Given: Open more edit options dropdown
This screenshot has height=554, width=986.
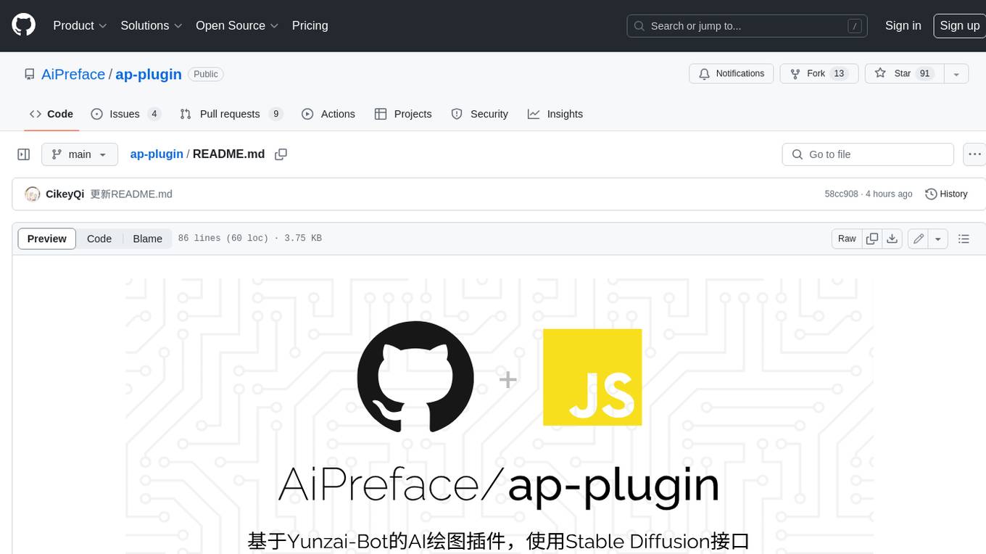Looking at the screenshot, I should pos(938,239).
